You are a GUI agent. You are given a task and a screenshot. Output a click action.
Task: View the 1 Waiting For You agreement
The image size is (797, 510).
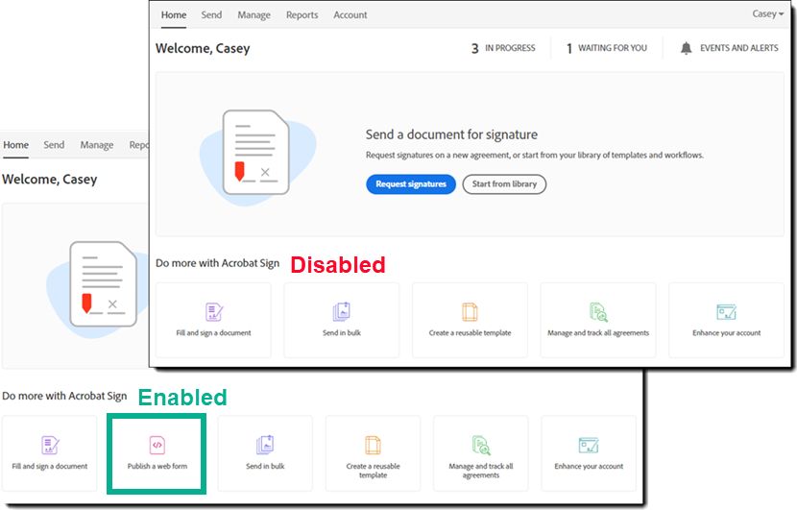[607, 48]
